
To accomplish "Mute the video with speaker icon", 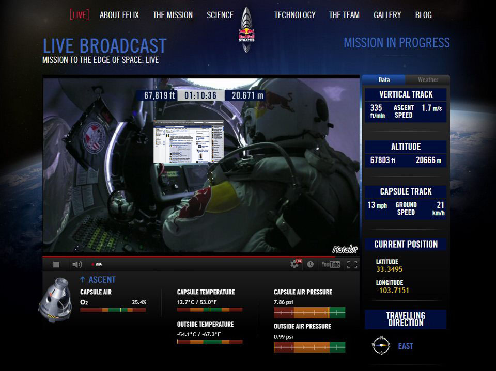I will pos(77,264).
